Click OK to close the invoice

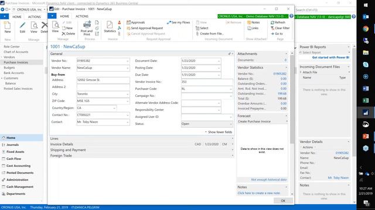(283, 201)
